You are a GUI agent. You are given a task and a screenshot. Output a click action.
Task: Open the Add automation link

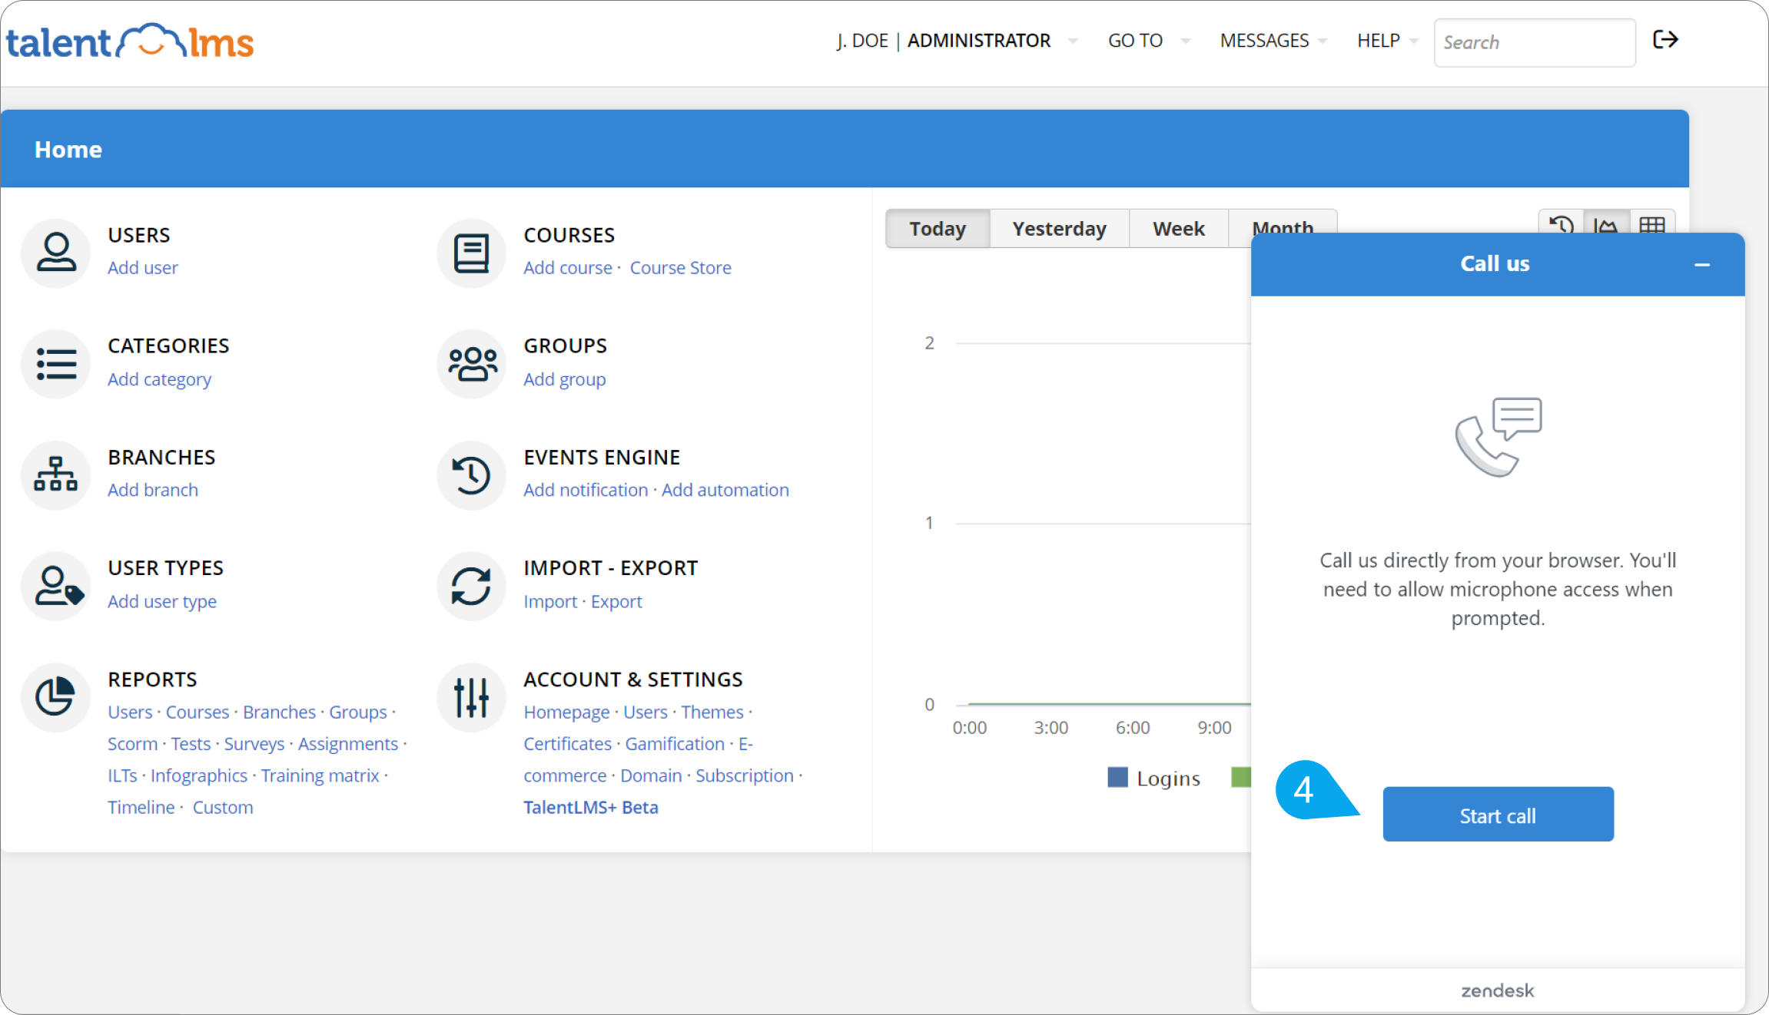(725, 490)
